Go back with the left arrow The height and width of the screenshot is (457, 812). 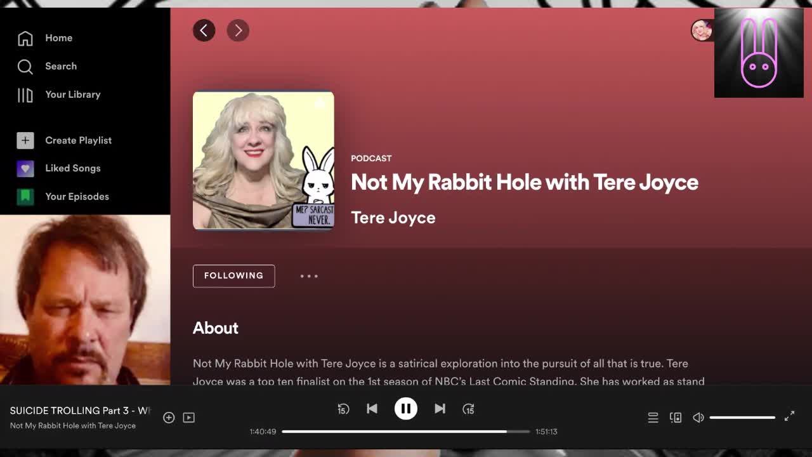[x=204, y=30]
